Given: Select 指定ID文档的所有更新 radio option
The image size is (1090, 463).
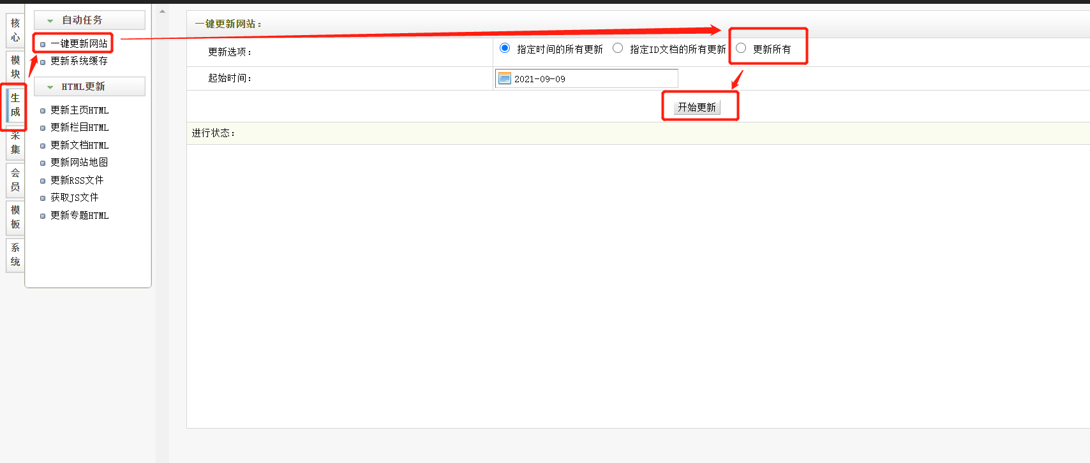Looking at the screenshot, I should click(x=618, y=48).
